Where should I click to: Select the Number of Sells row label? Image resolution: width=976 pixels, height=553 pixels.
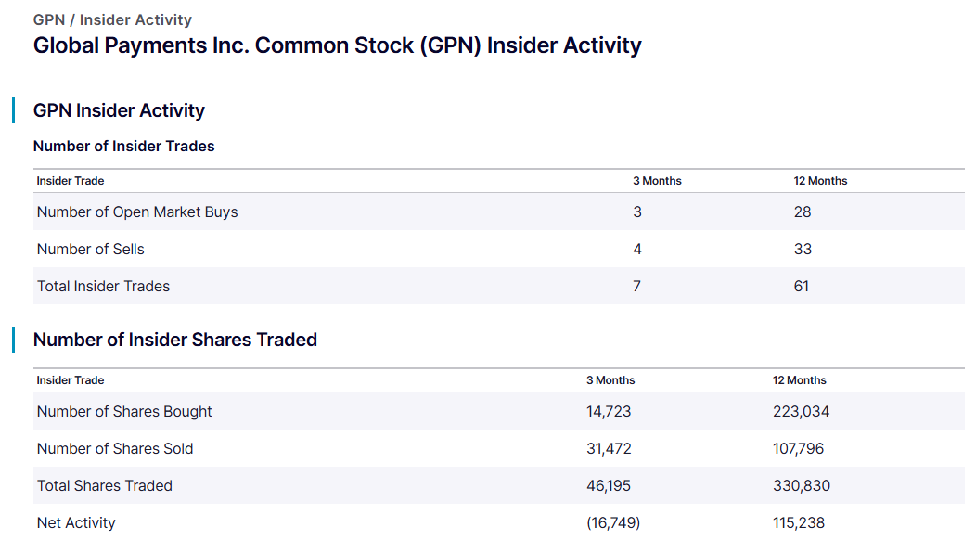[91, 249]
